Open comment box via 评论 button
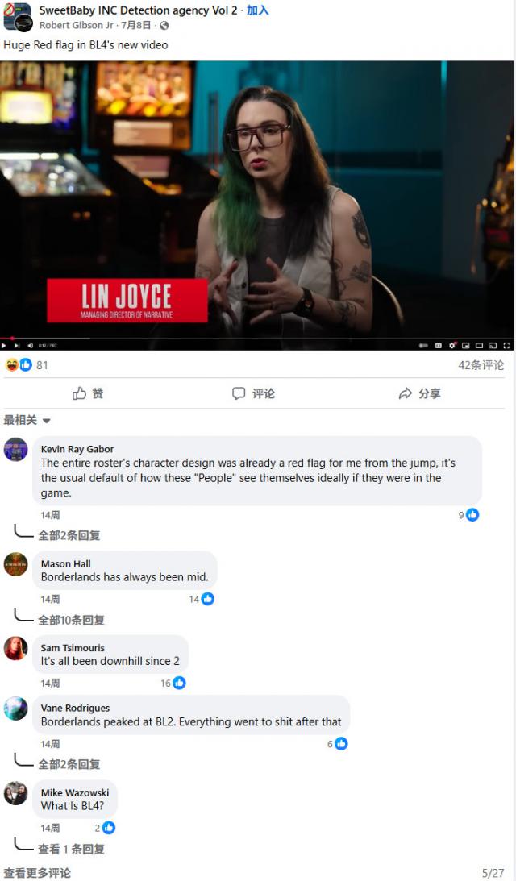The height and width of the screenshot is (881, 516). (x=253, y=393)
